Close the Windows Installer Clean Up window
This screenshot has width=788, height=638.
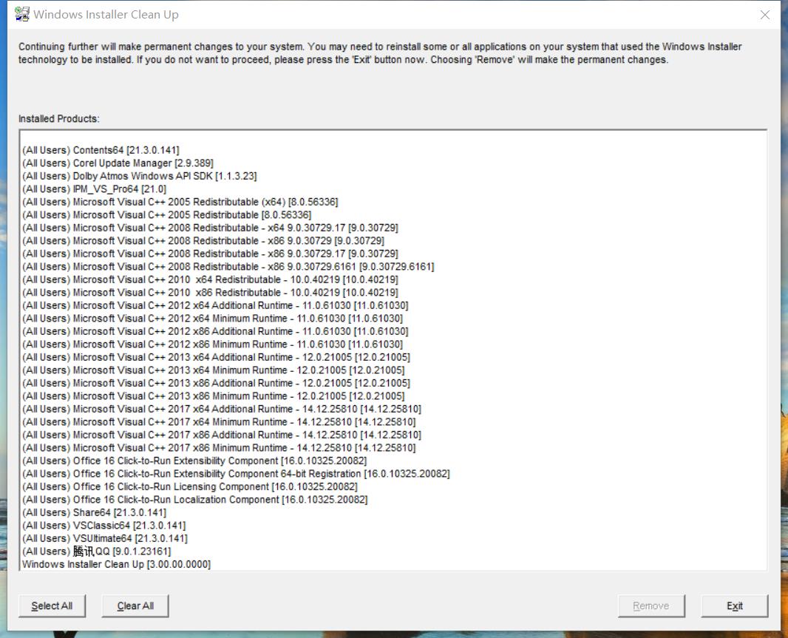(764, 15)
